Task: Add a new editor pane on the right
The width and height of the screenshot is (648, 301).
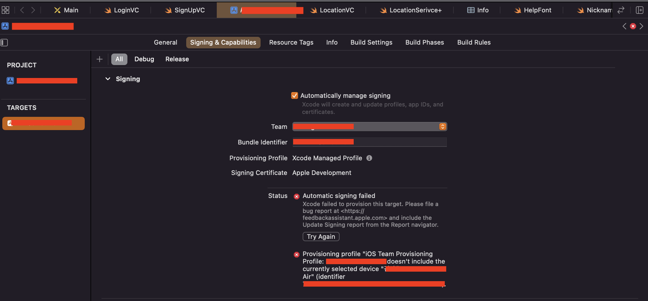Action: [640, 10]
